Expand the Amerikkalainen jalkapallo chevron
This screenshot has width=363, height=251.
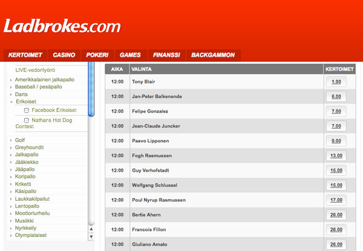pyautogui.click(x=11, y=80)
